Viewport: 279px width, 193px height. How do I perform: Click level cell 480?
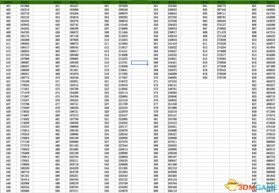pos(58,115)
